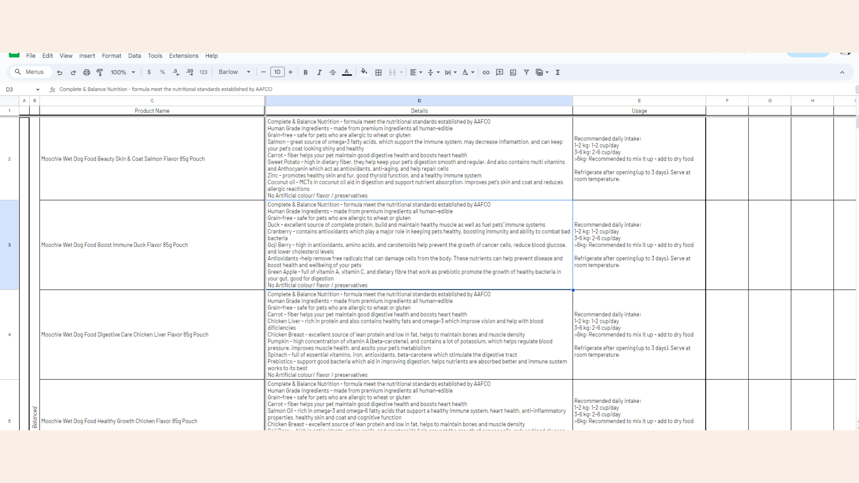Increase font size with the plus button

pyautogui.click(x=290, y=72)
